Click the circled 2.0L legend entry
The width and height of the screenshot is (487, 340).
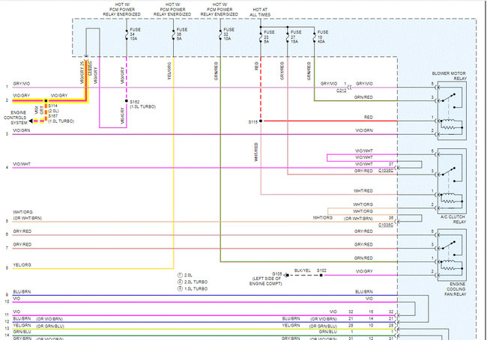click(185, 275)
